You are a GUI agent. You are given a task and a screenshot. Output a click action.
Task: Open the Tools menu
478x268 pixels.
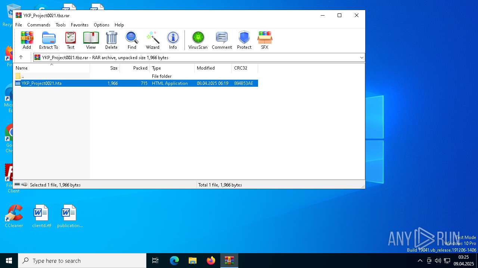pos(60,25)
